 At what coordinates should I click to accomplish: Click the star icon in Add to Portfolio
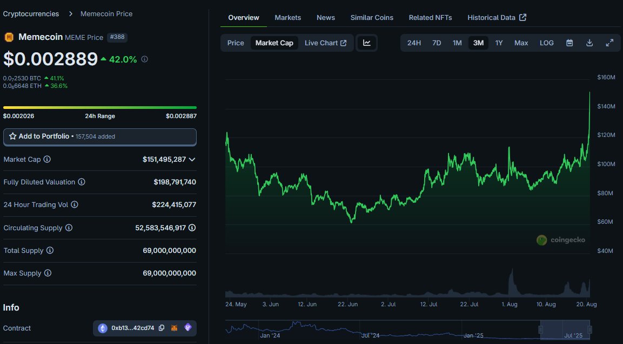[13, 136]
